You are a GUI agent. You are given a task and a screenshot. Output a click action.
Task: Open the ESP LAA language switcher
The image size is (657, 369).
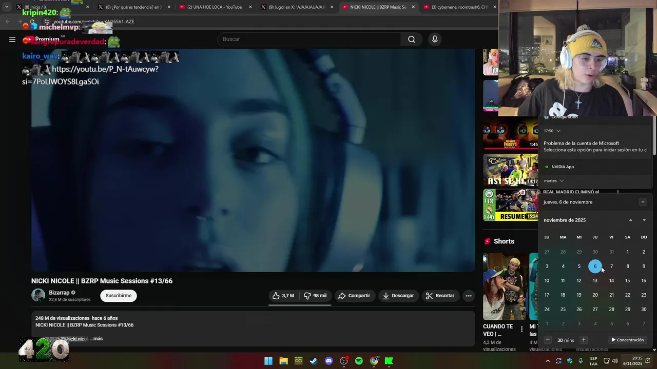coord(593,361)
